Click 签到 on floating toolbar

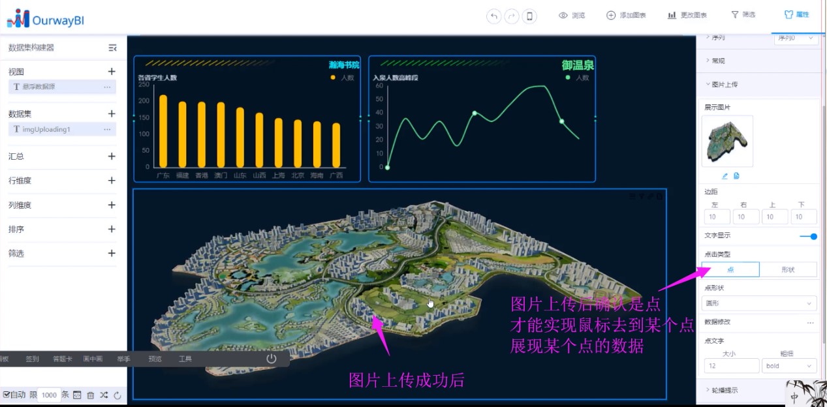coord(32,359)
